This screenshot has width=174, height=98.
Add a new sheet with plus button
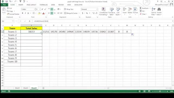[x=43, y=88]
